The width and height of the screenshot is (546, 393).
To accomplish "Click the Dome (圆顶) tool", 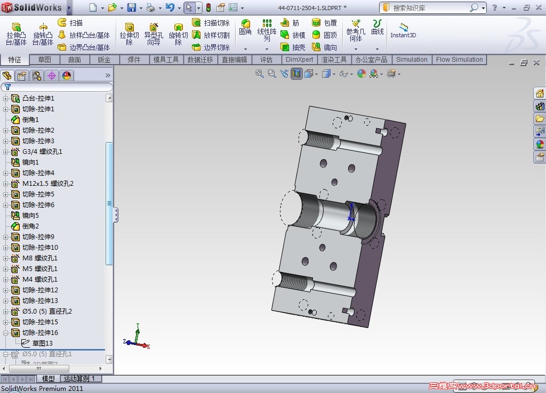I will (324, 35).
